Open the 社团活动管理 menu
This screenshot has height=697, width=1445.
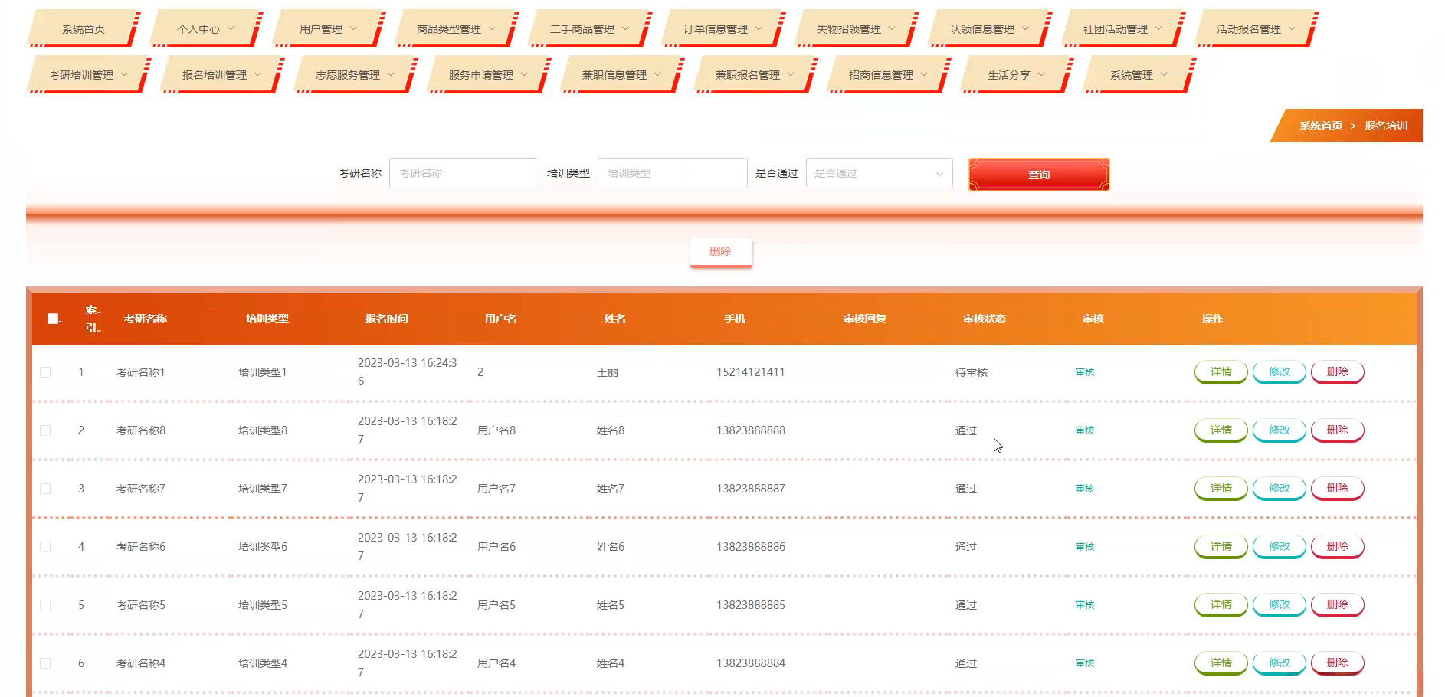coord(1122,29)
